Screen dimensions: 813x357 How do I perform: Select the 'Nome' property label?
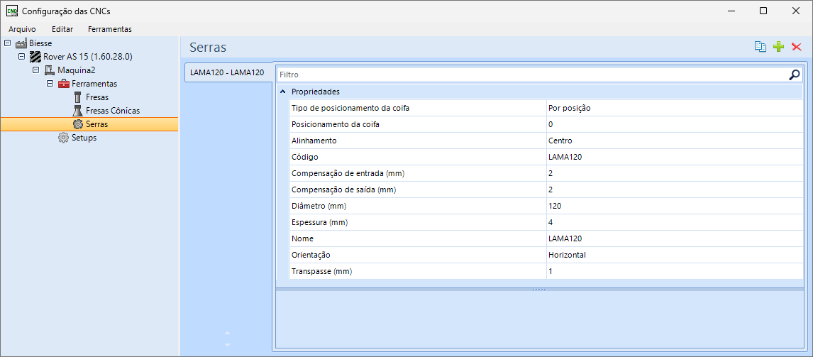pyautogui.click(x=302, y=238)
